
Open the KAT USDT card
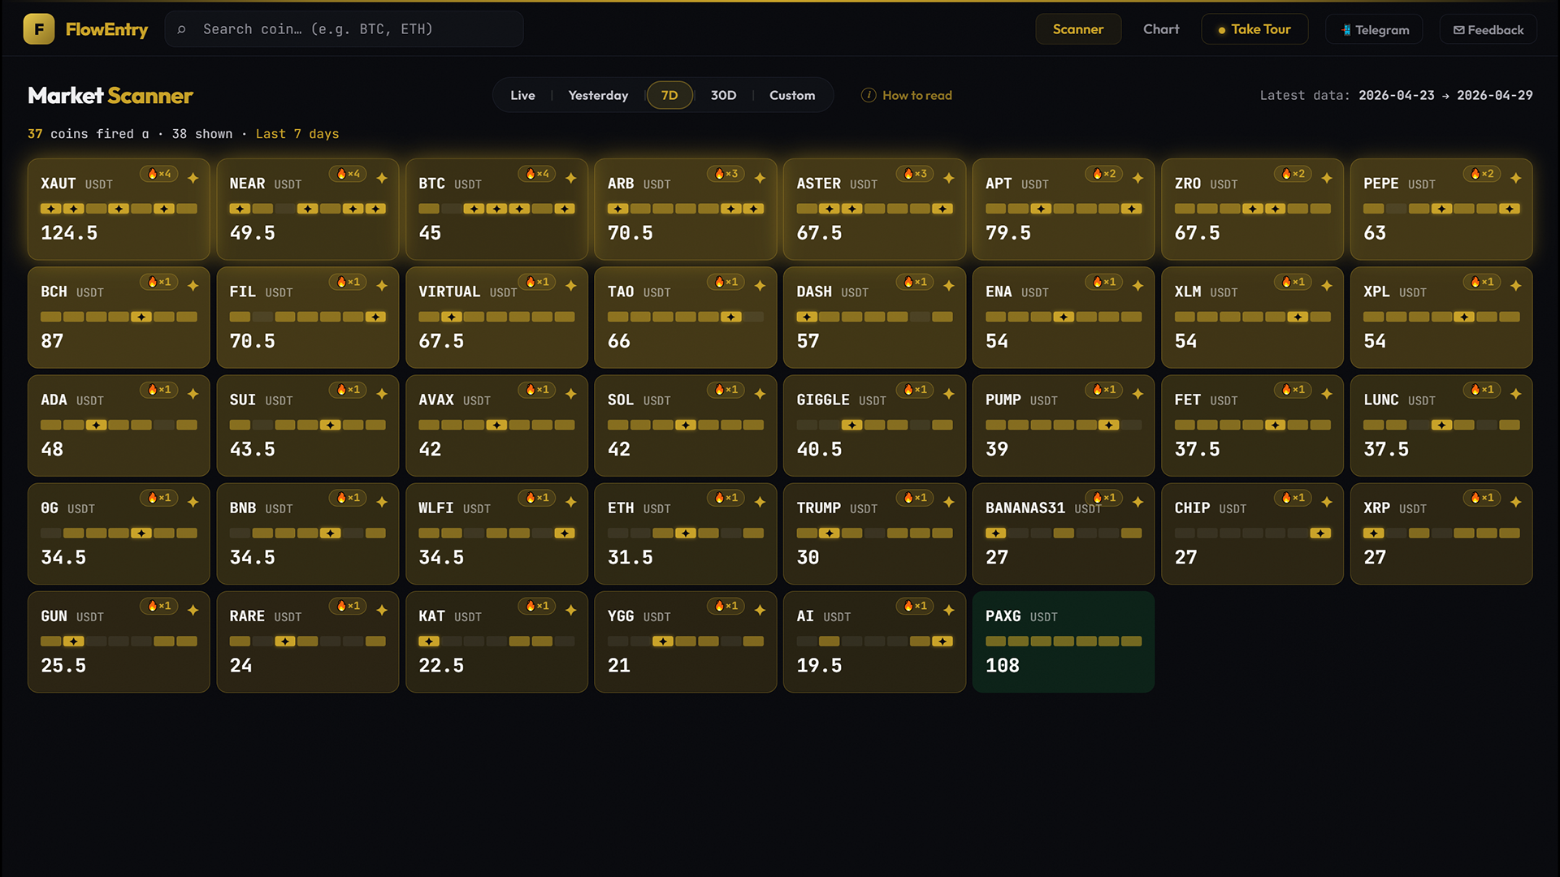tap(496, 642)
